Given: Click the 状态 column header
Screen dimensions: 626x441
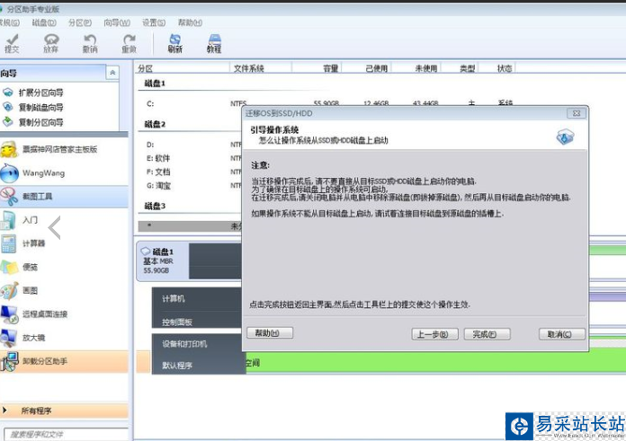Looking at the screenshot, I should 497,68.
